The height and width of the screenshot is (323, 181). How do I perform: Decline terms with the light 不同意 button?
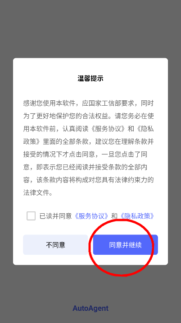coord(55,245)
